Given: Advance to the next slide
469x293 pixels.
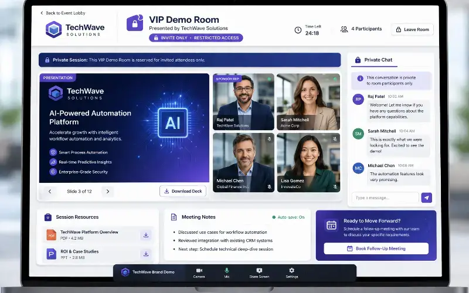Looking at the screenshot, I should point(108,192).
